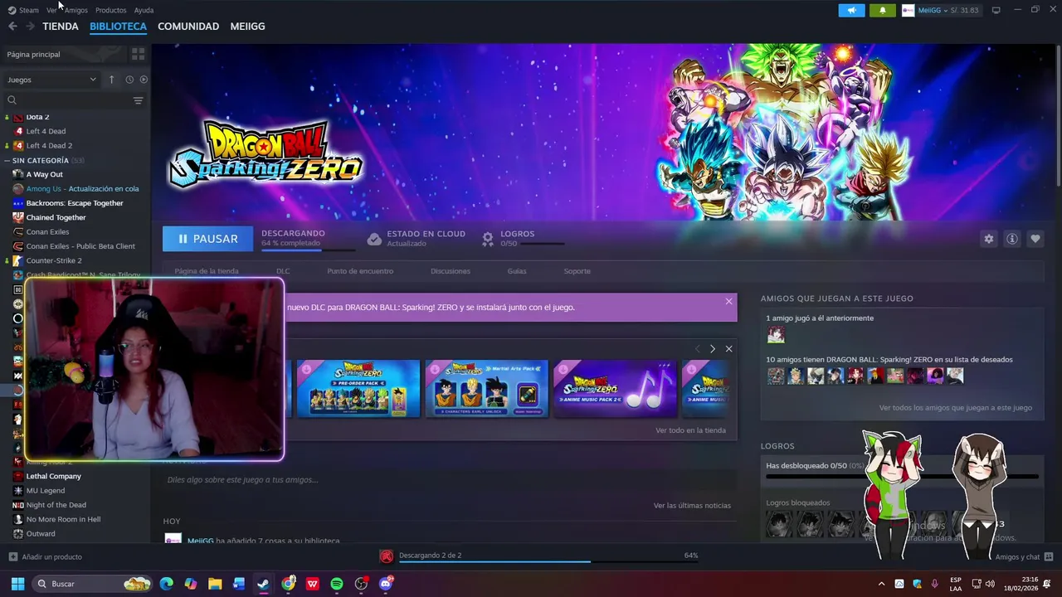Open the Steam menu
The height and width of the screenshot is (597, 1062).
tap(28, 10)
